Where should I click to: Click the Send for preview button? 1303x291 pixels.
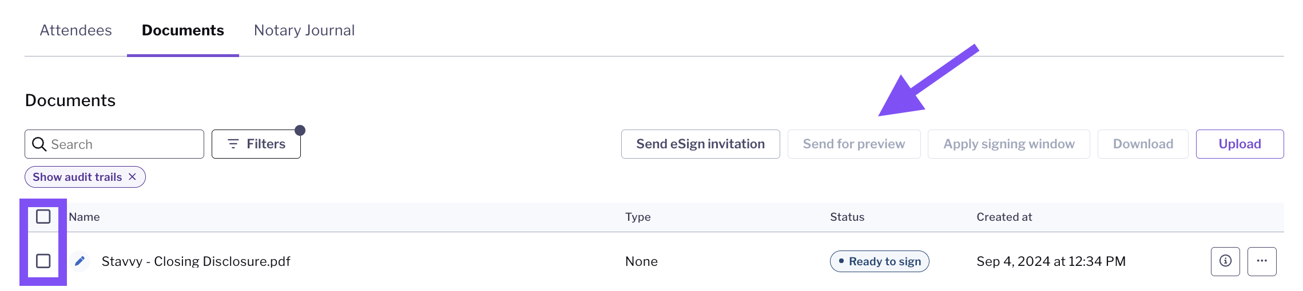(x=854, y=144)
